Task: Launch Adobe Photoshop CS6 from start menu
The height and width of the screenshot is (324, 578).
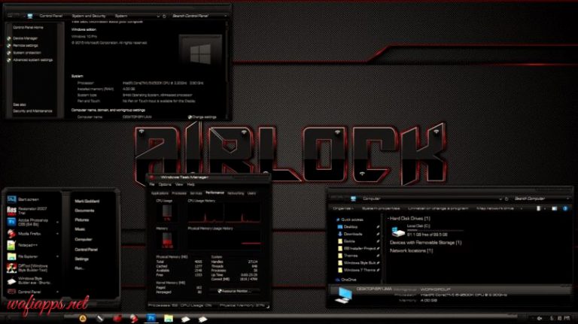Action: coord(32,222)
